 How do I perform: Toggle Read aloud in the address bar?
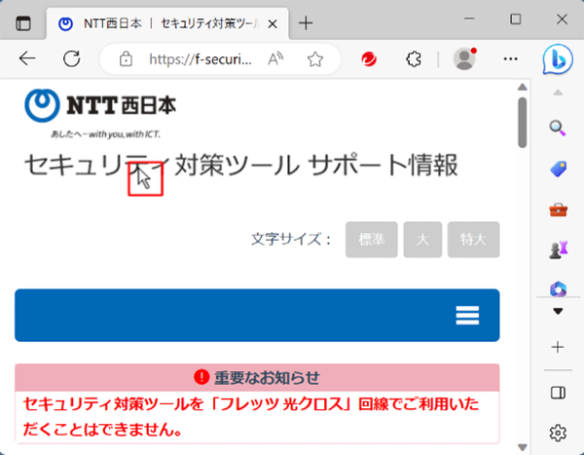pos(275,59)
